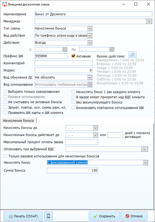The height and width of the screenshot is (222, 155).
Task: Tick Не учитывать не активные бонусы
Action: (x=5, y=102)
